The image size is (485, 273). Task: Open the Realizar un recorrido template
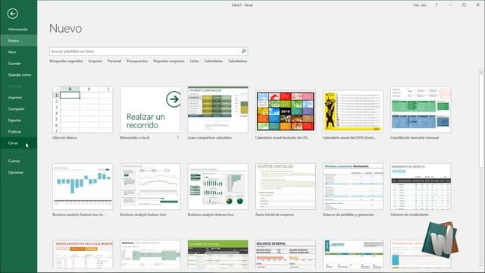(150, 109)
